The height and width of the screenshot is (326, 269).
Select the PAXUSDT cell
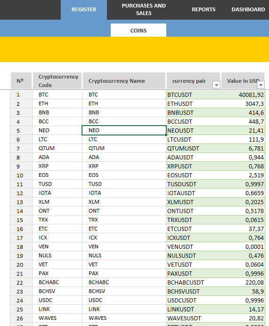194,274
